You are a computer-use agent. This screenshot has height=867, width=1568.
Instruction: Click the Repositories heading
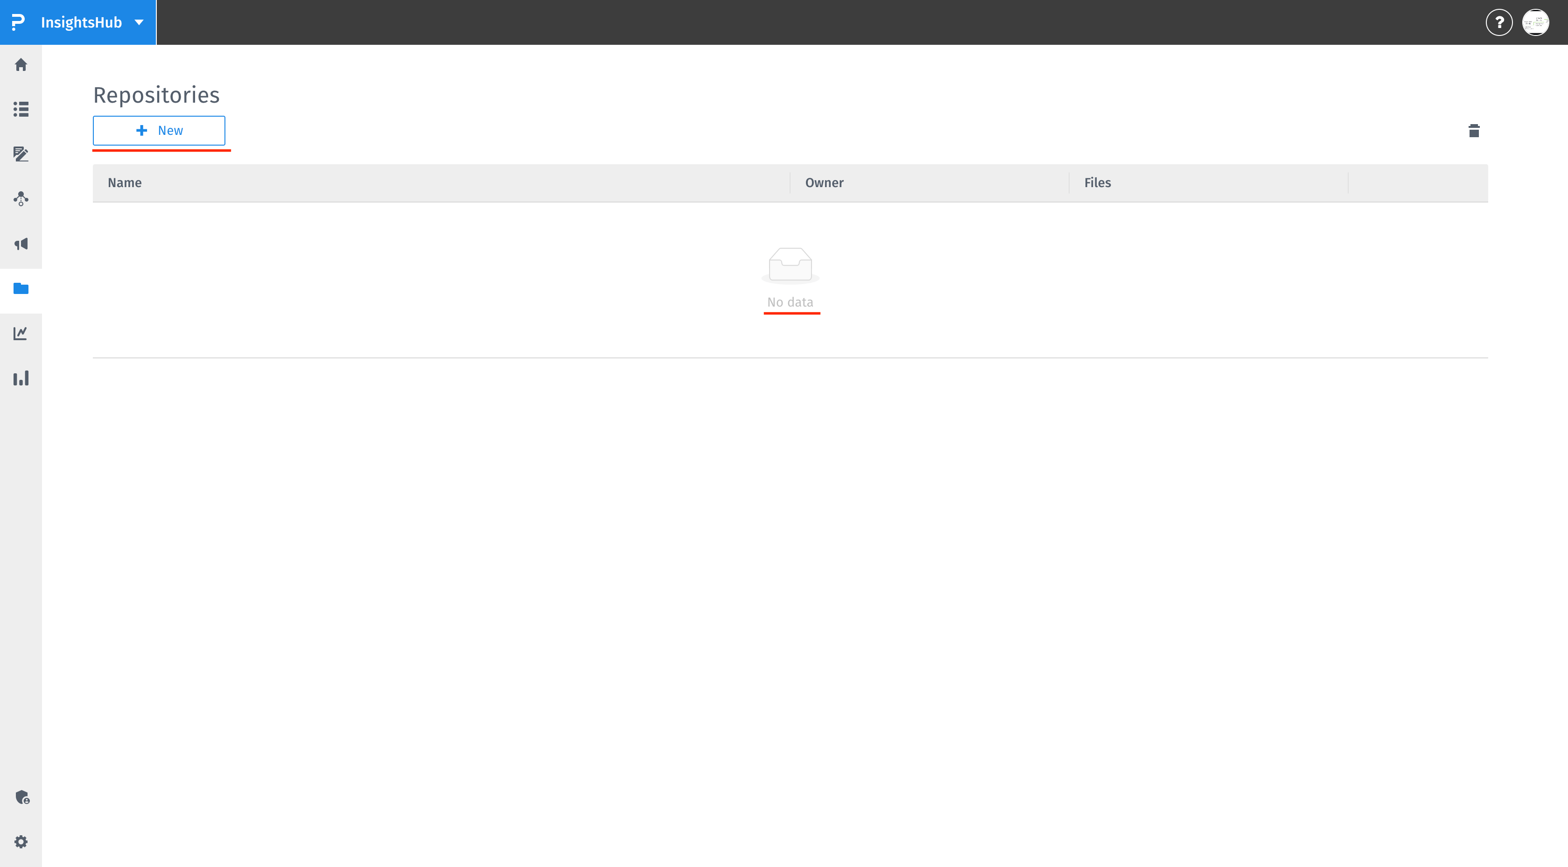click(x=156, y=94)
